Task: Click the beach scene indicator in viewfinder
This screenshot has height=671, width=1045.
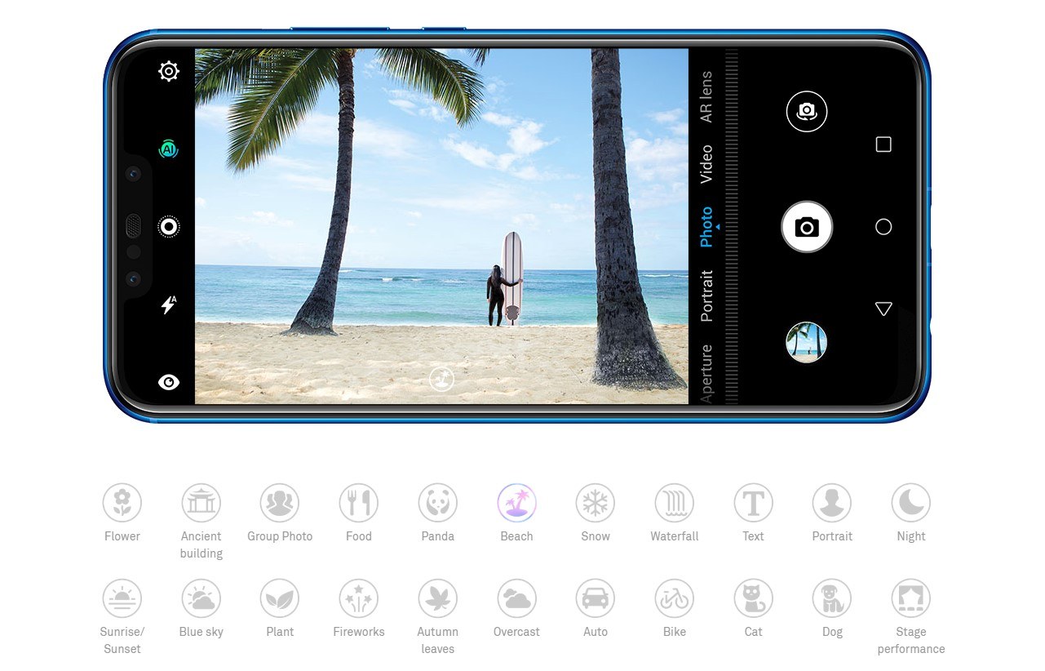Action: pyautogui.click(x=441, y=378)
